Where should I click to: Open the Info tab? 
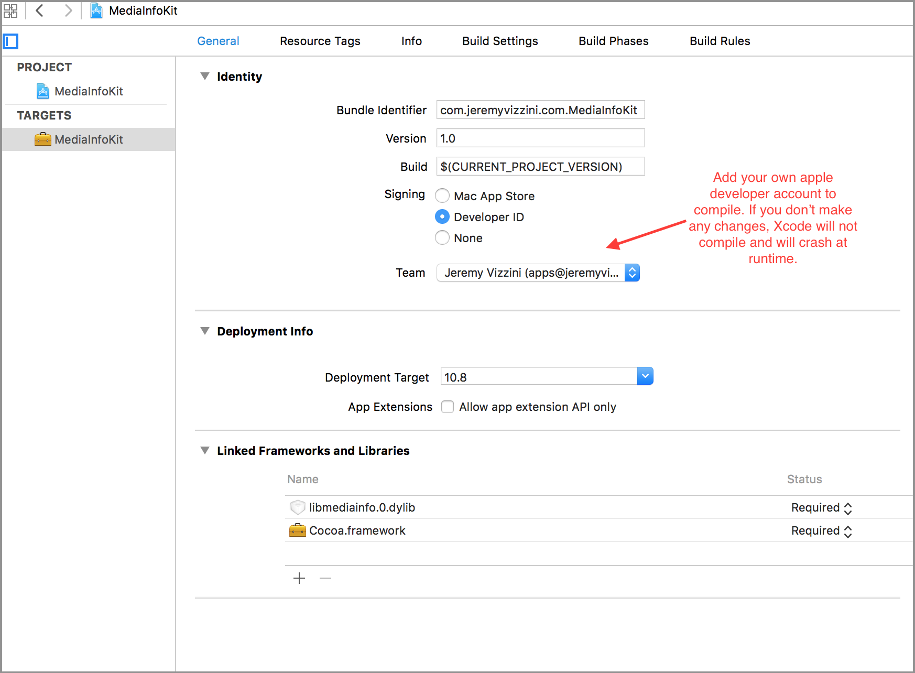coord(411,41)
